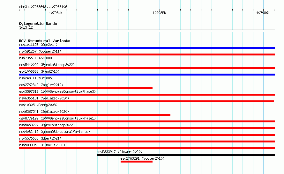Select nsv240 (Tuzun2005) variant label

coord(36,78)
